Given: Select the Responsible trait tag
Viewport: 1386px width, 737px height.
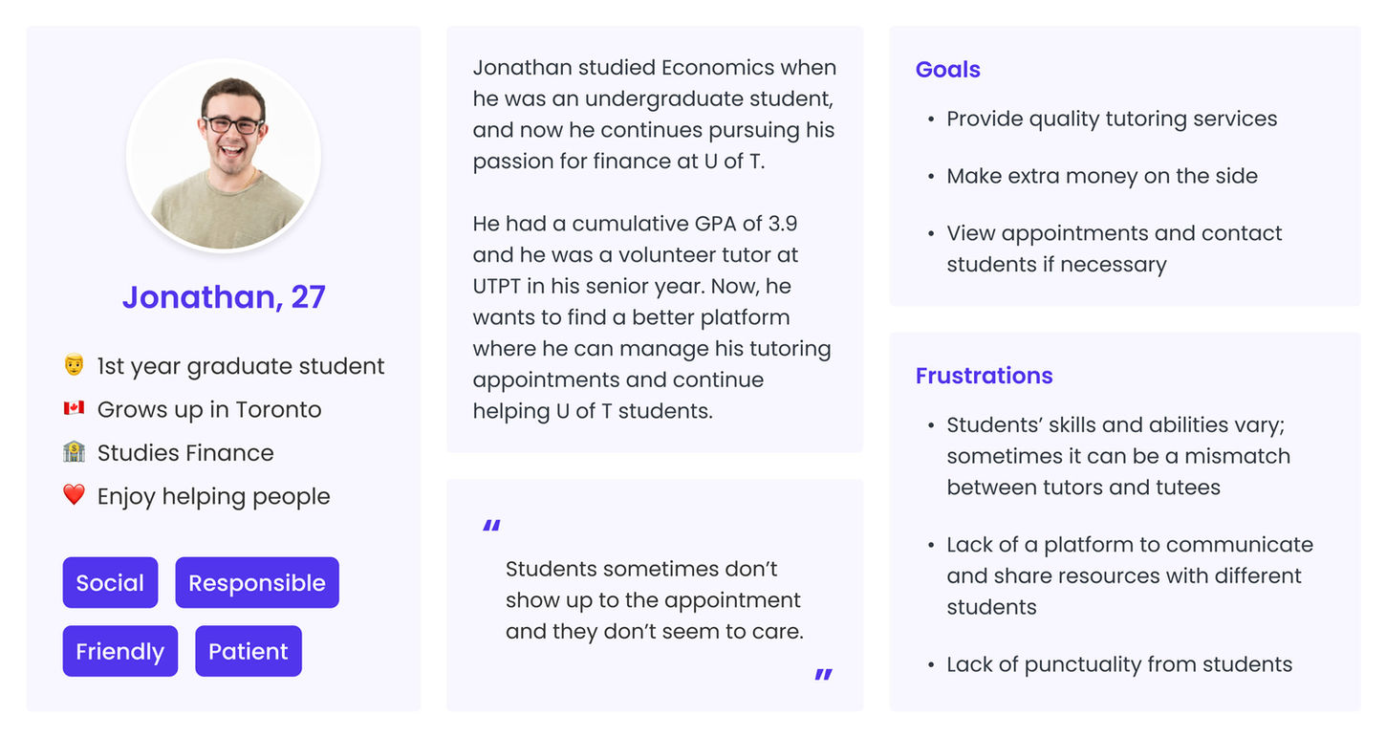Looking at the screenshot, I should click(x=256, y=583).
